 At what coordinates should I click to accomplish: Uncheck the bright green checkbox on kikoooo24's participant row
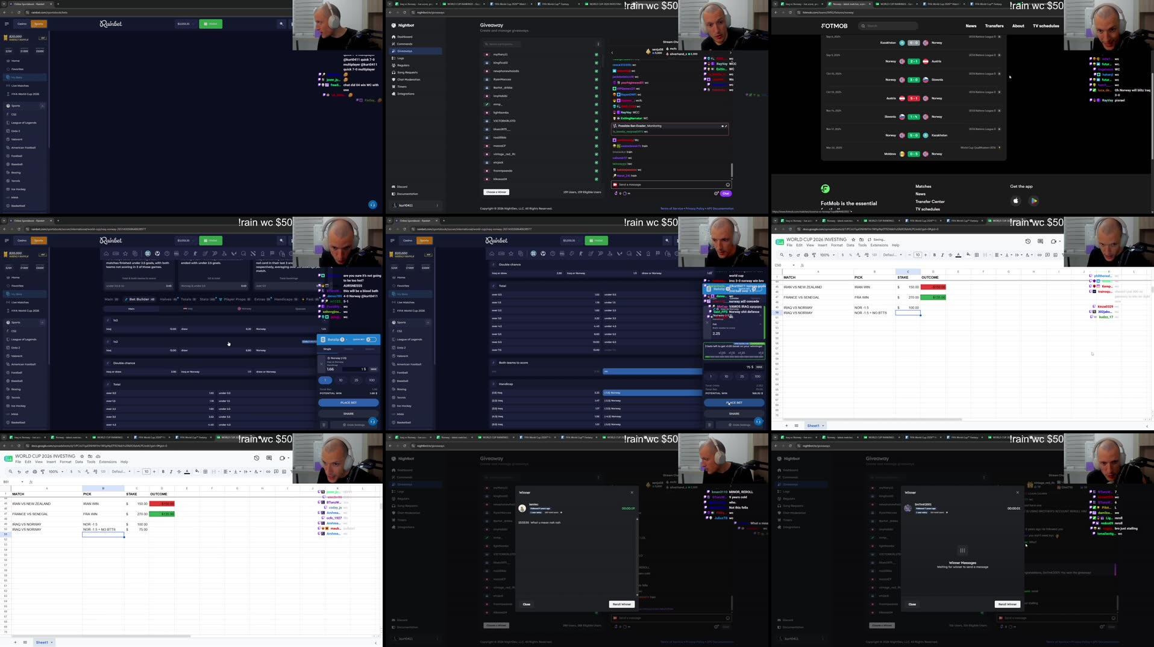597,179
